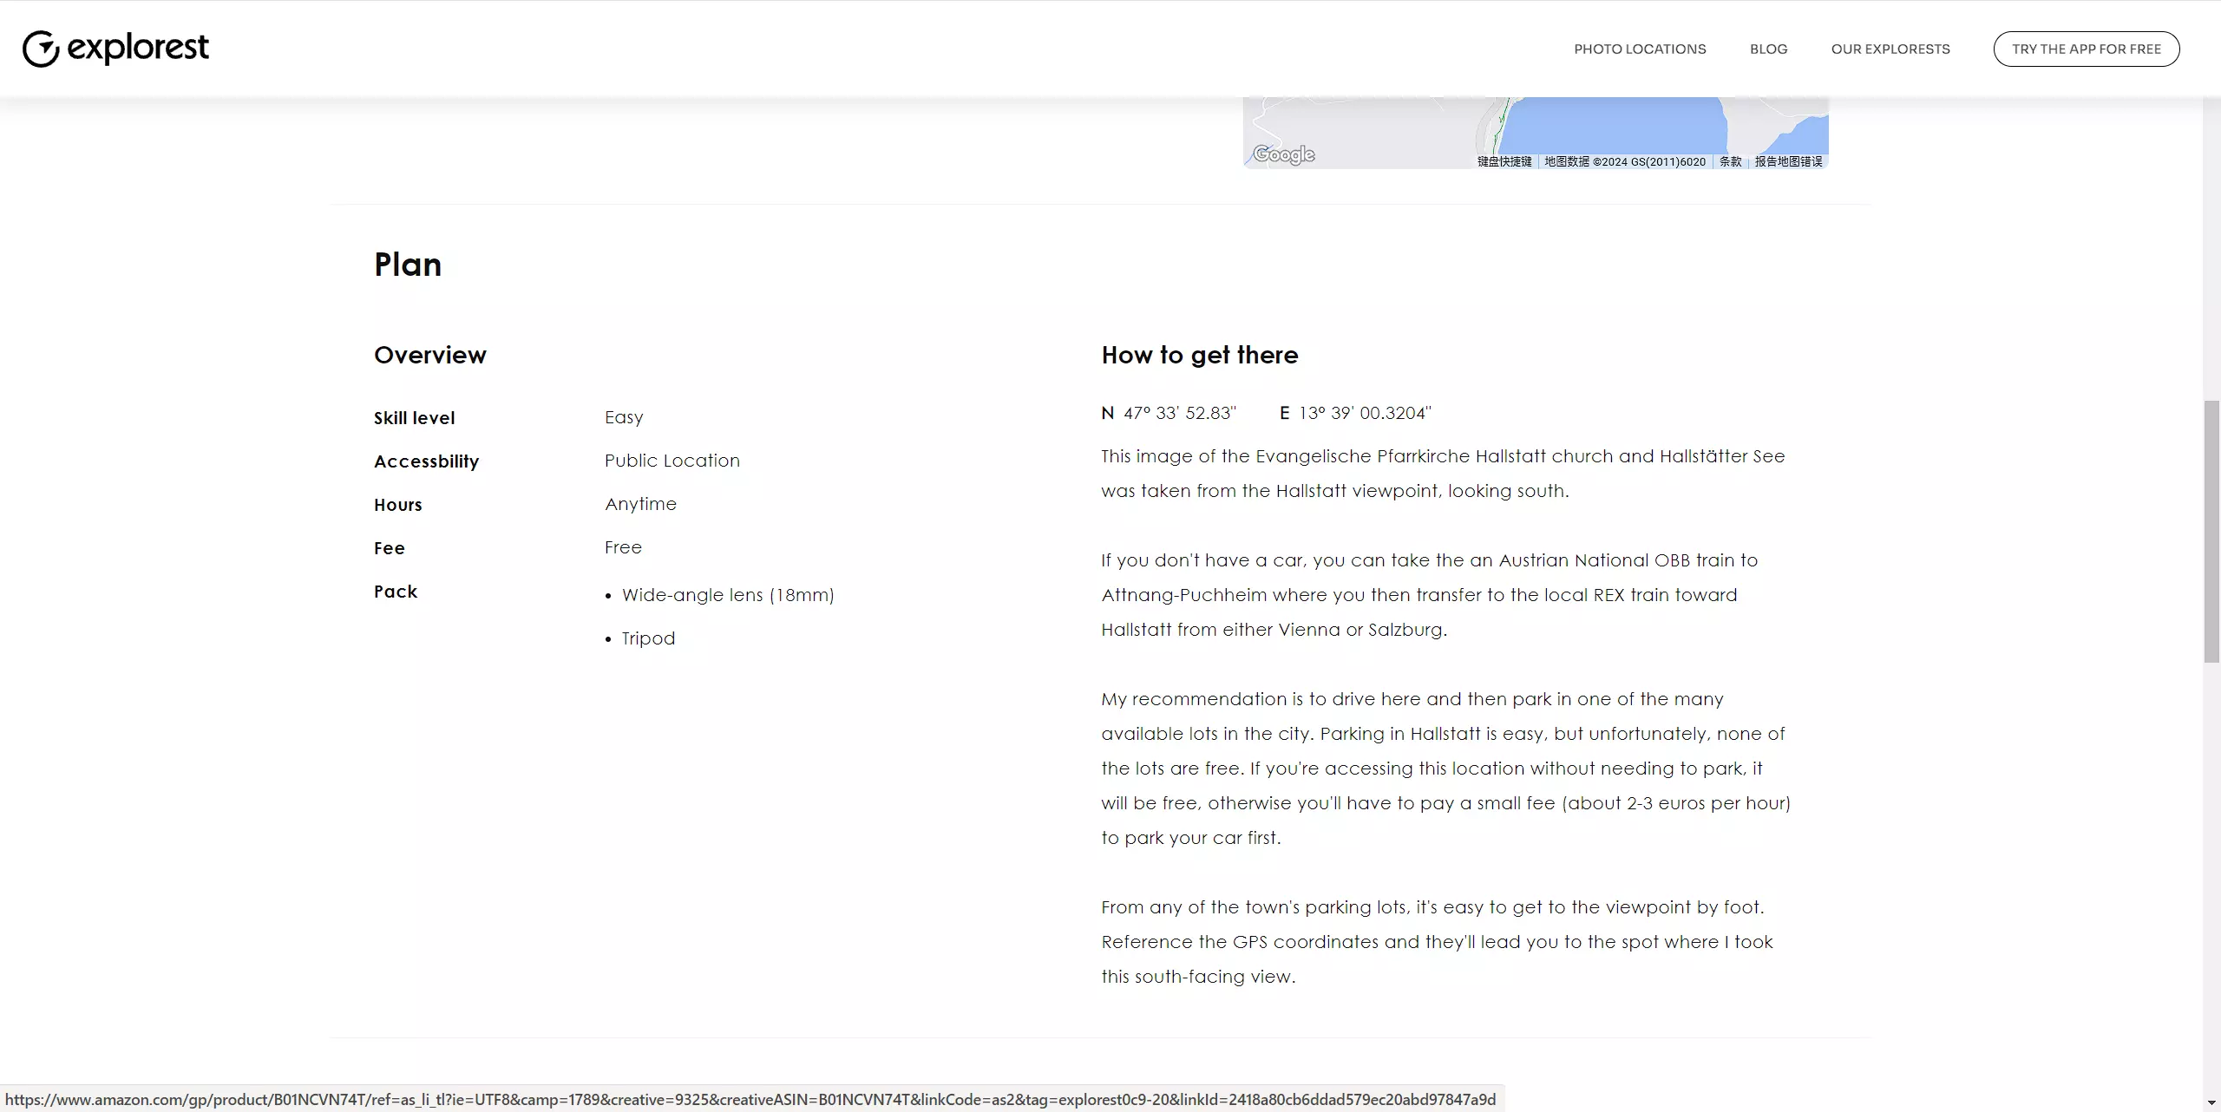Click the 条款 terms link on map
The image size is (2221, 1112).
(1730, 161)
